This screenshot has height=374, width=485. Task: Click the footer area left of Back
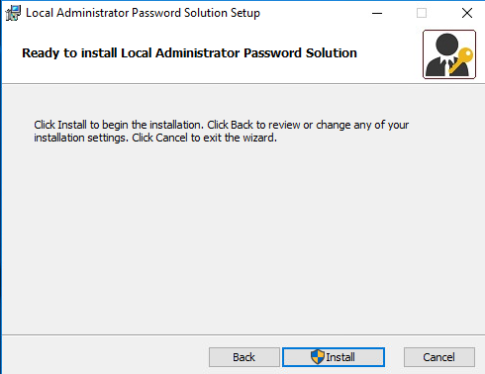[106, 356]
